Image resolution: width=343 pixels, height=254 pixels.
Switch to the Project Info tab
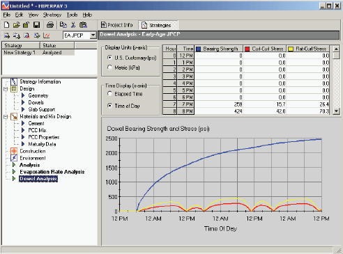click(117, 25)
